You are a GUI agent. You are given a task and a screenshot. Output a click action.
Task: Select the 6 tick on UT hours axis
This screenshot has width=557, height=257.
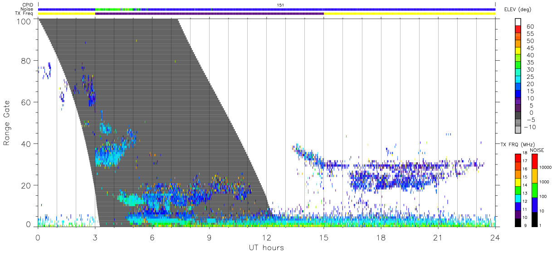(x=152, y=237)
